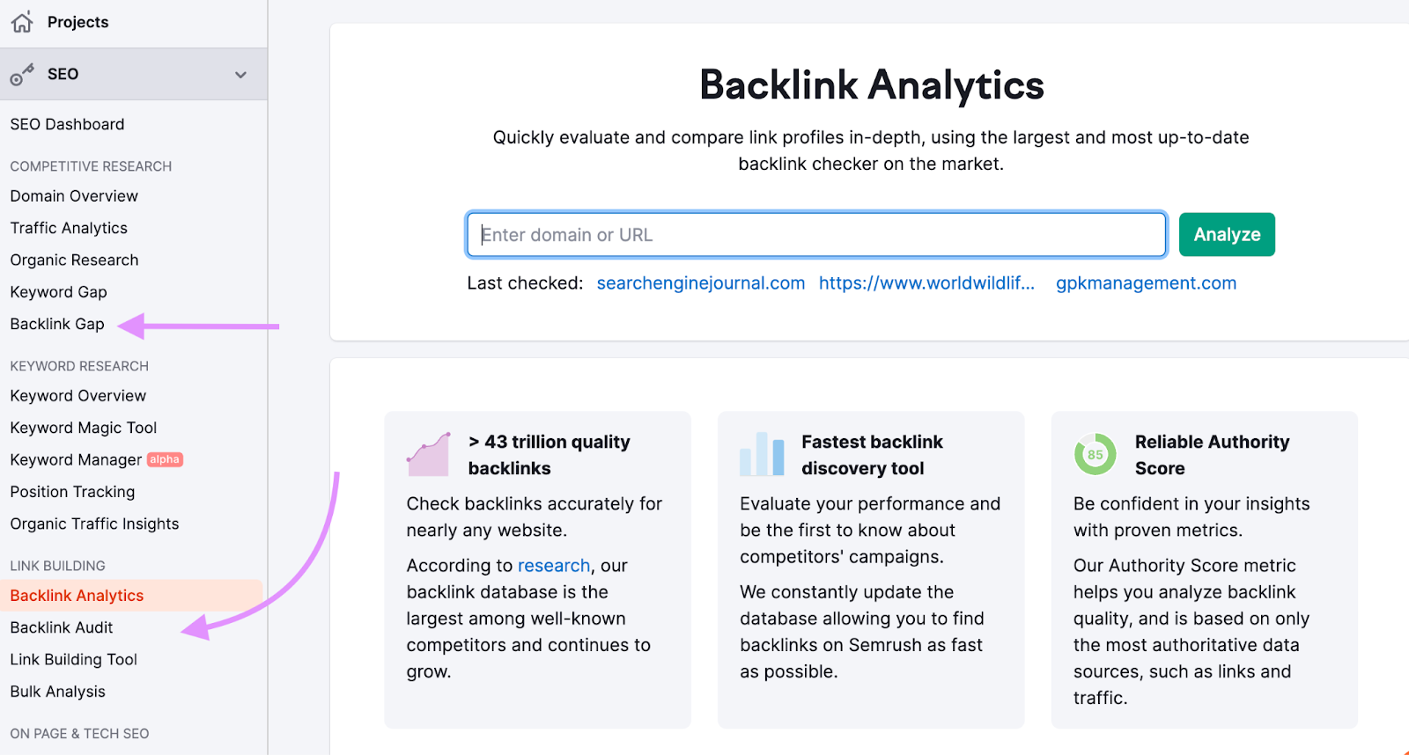
Task: Click the Analyze button
Action: (x=1227, y=235)
